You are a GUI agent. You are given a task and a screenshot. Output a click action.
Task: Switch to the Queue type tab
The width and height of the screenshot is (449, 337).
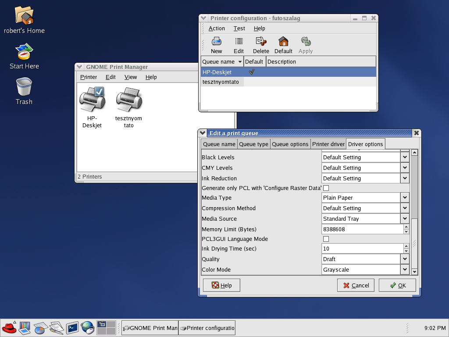[x=254, y=144]
